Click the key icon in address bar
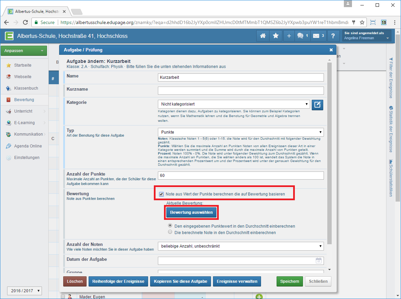401x299 pixels. pos(354,23)
